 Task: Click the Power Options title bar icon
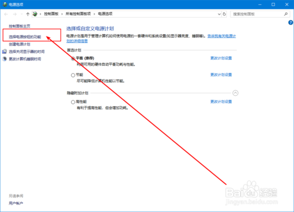pyautogui.click(x=5, y=4)
